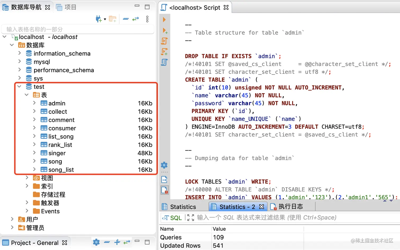The height and width of the screenshot is (250, 400).
Task: Collapse the 表 tables folder
Action: 27,95
